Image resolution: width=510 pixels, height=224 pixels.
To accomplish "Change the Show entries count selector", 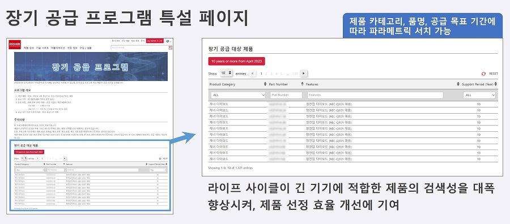I will [226, 74].
